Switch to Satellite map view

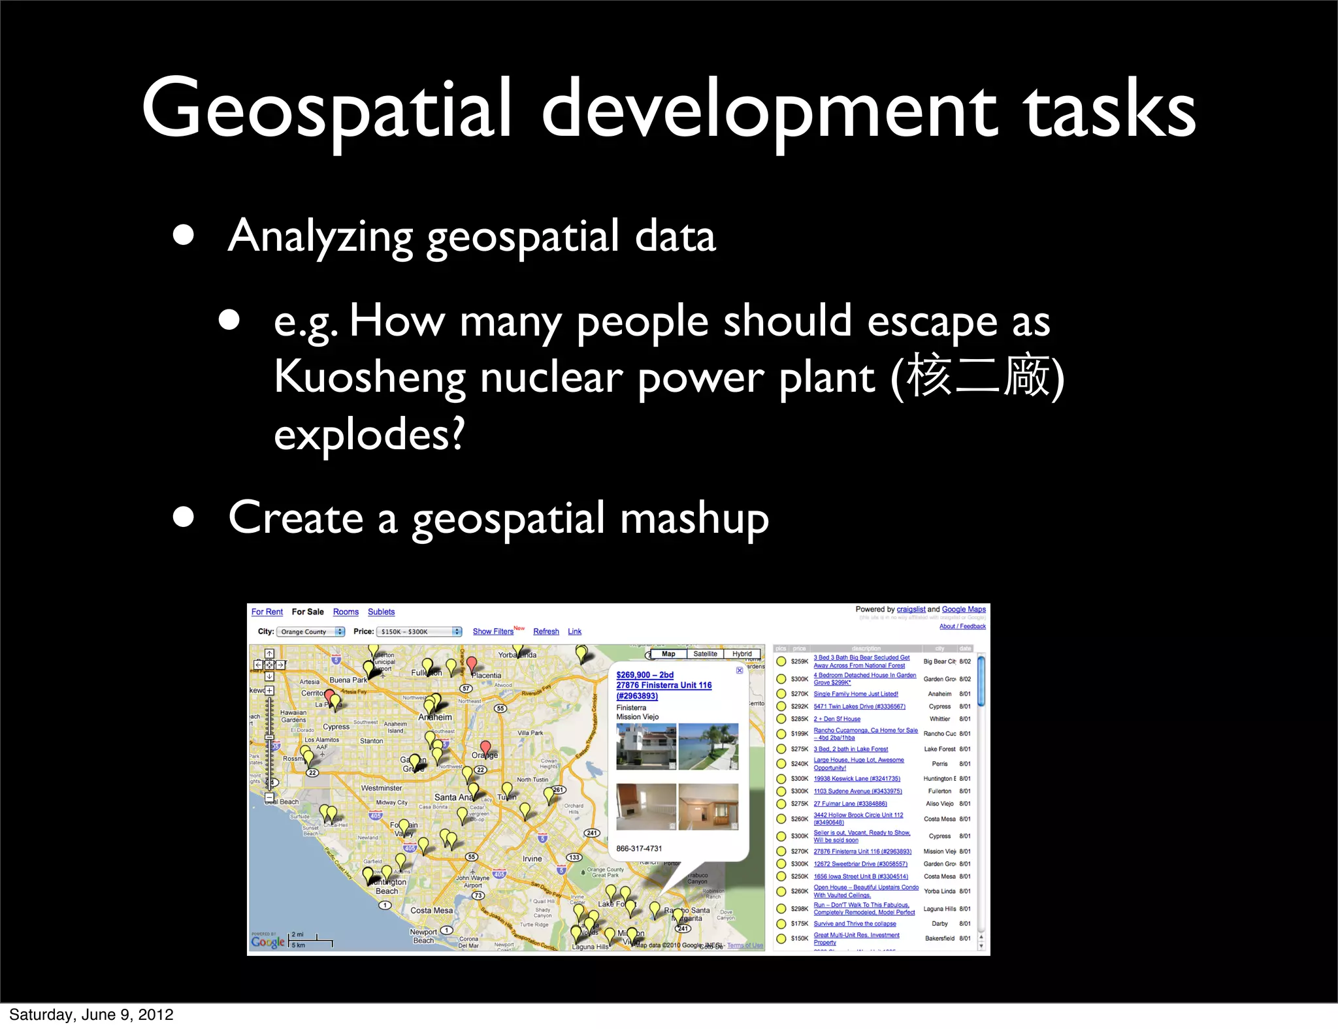tap(705, 654)
